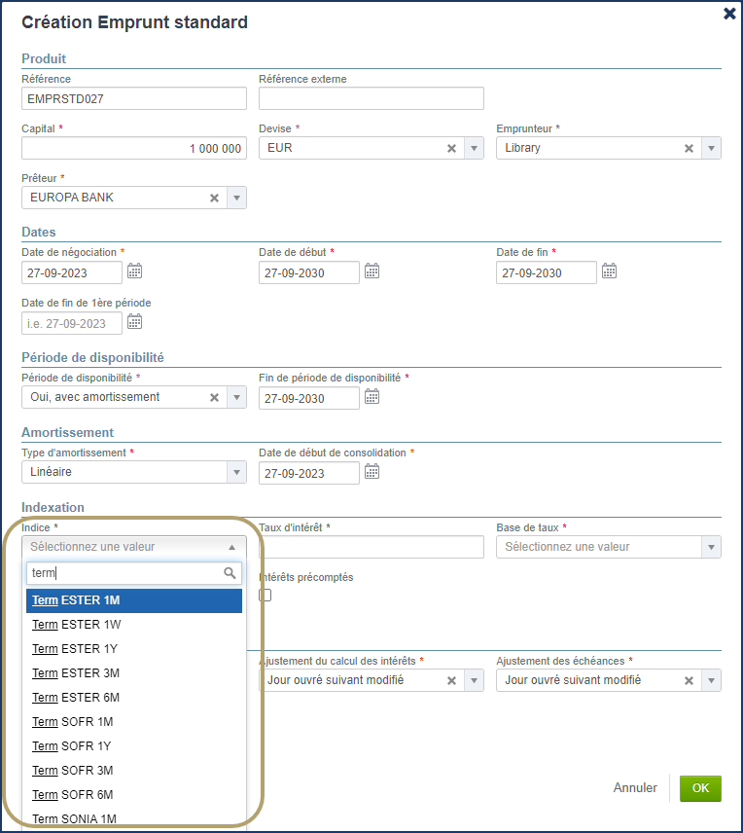This screenshot has height=833, width=743.
Task: Open calendar for Date de négociation
Action: coord(135,272)
